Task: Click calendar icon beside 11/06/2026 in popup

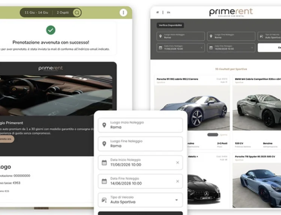Action: (x=104, y=163)
